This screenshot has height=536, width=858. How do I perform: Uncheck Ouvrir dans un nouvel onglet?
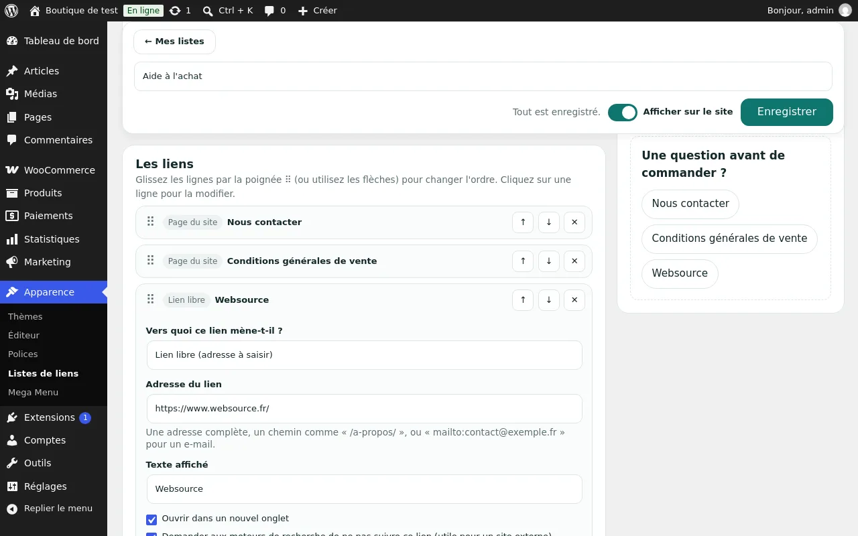151,519
